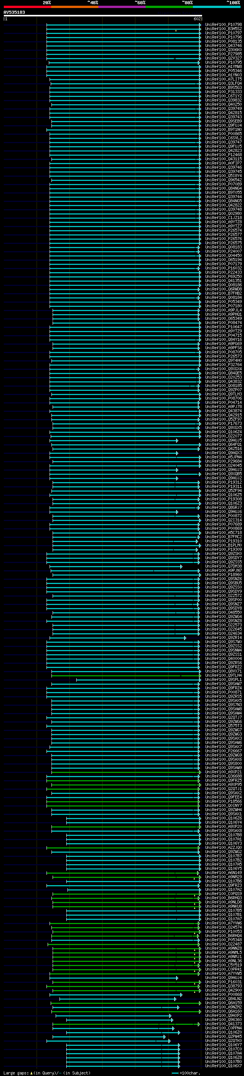
Task: Click the alignment arrowhead of the Q7DM38 row
Action: 181,567
